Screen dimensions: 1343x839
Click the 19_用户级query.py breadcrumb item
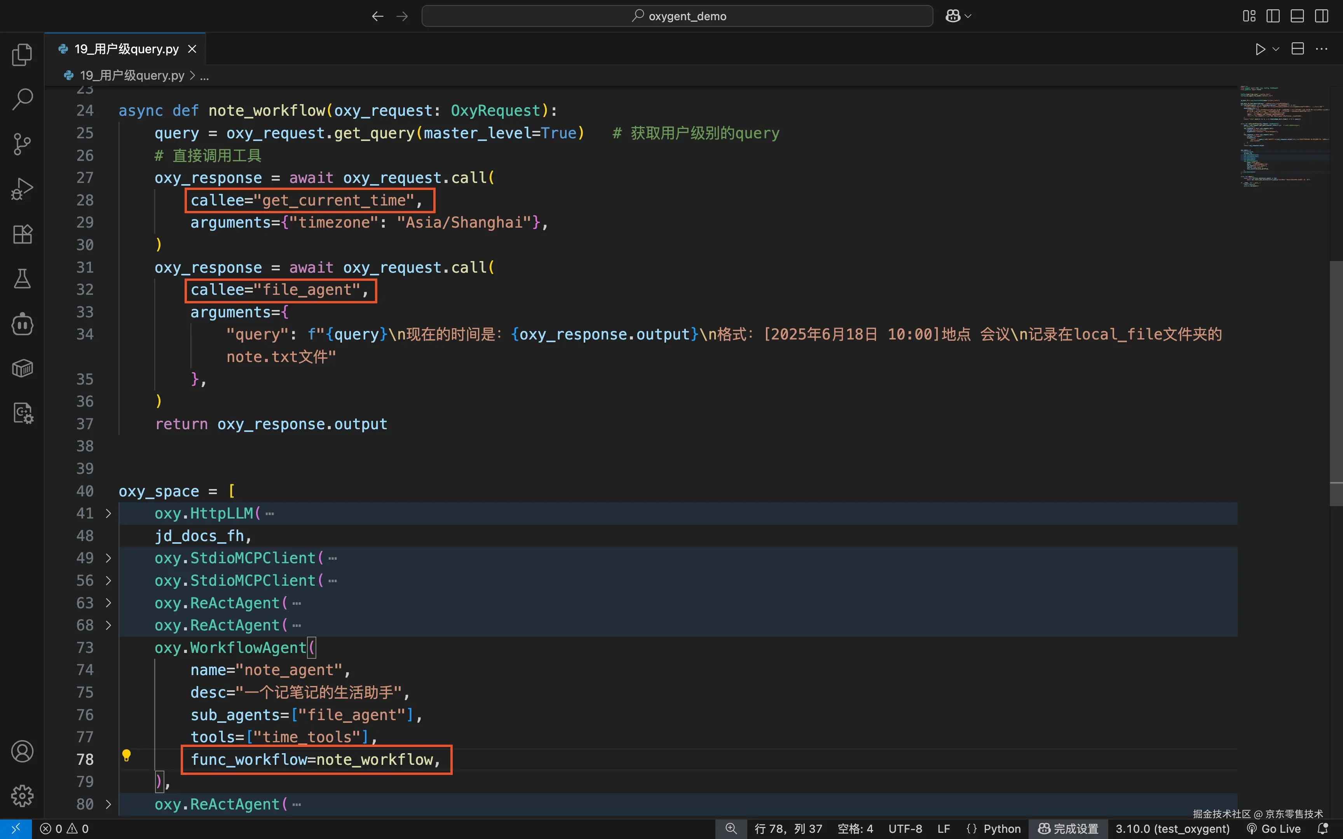(x=131, y=75)
